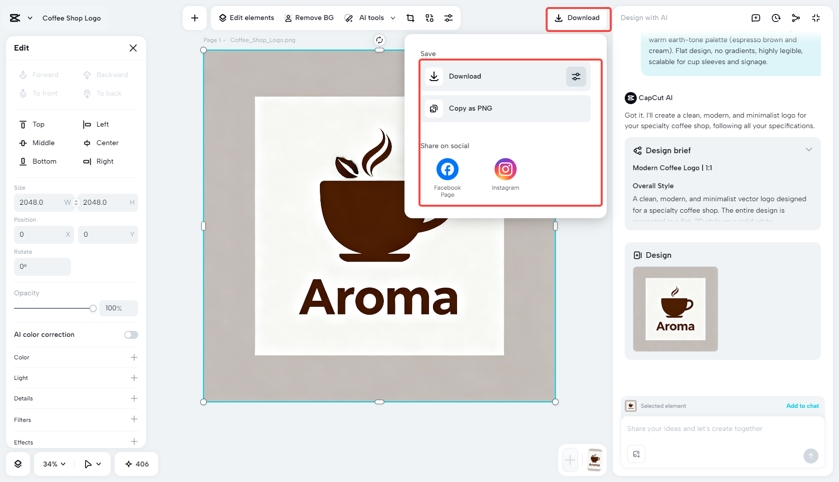Open the Layers panel icon at bottom left
839x482 pixels.
pos(18,464)
